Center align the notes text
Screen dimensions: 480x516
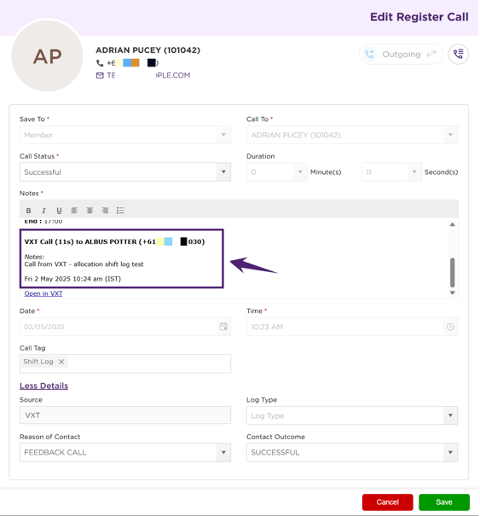click(x=90, y=211)
